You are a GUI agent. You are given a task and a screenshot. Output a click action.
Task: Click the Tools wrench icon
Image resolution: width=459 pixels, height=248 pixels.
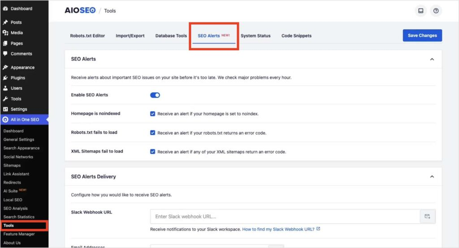tap(5, 99)
